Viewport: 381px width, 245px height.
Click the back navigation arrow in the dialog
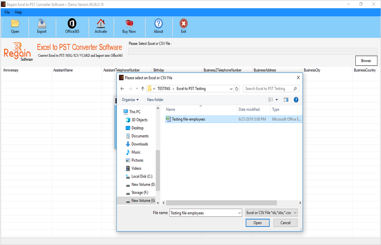122,88
